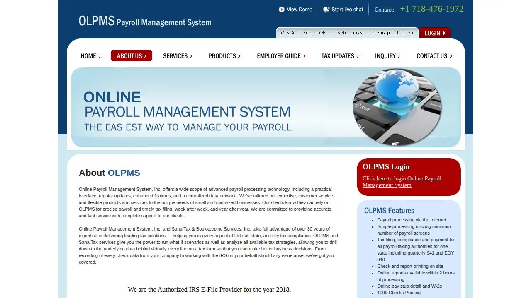Viewport: 531px width, 298px height.
Task: Open the Contact Us page
Action: pos(434,56)
